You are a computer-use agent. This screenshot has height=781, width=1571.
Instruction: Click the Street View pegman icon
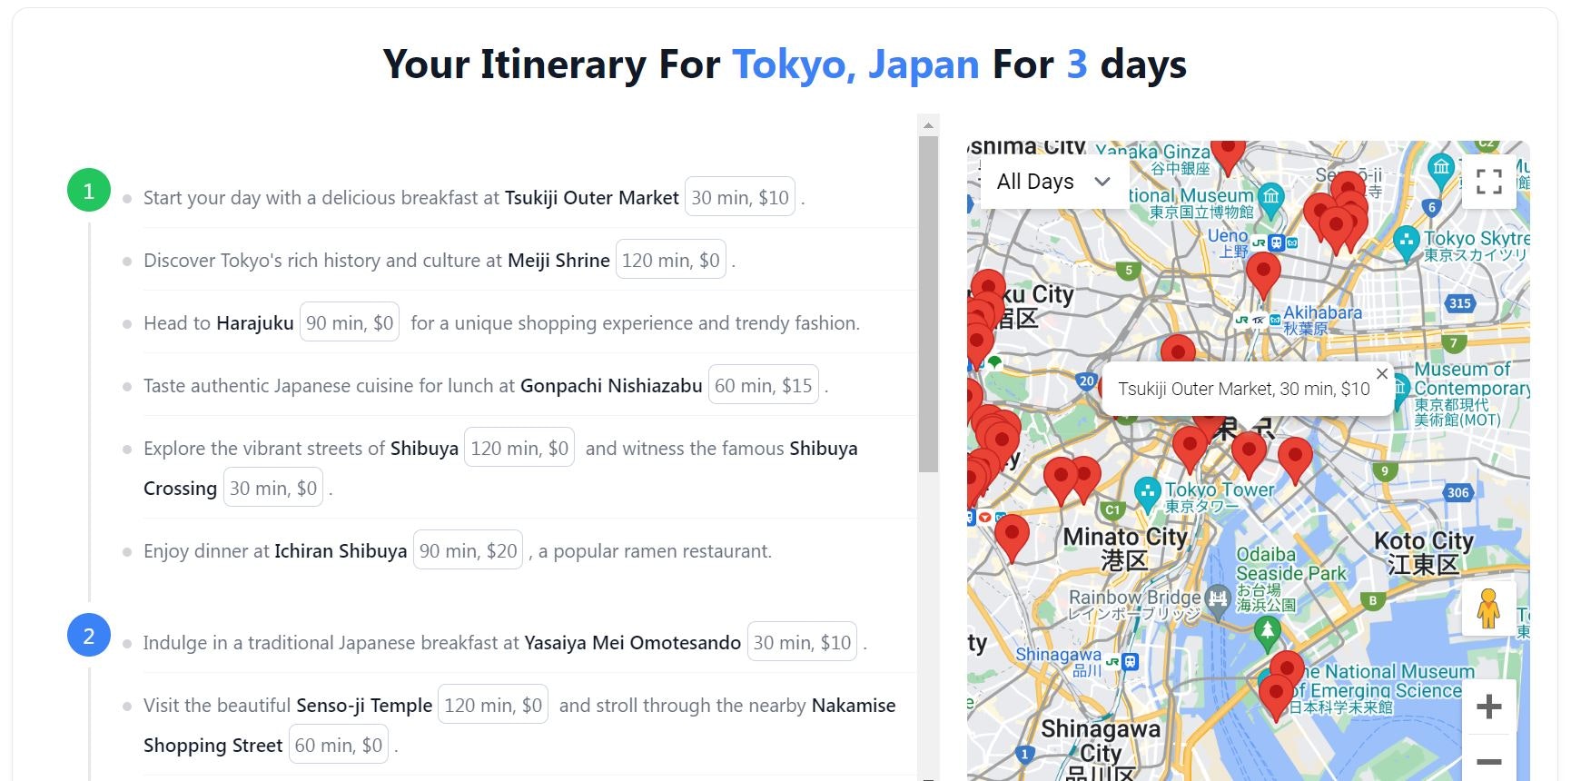(x=1488, y=608)
